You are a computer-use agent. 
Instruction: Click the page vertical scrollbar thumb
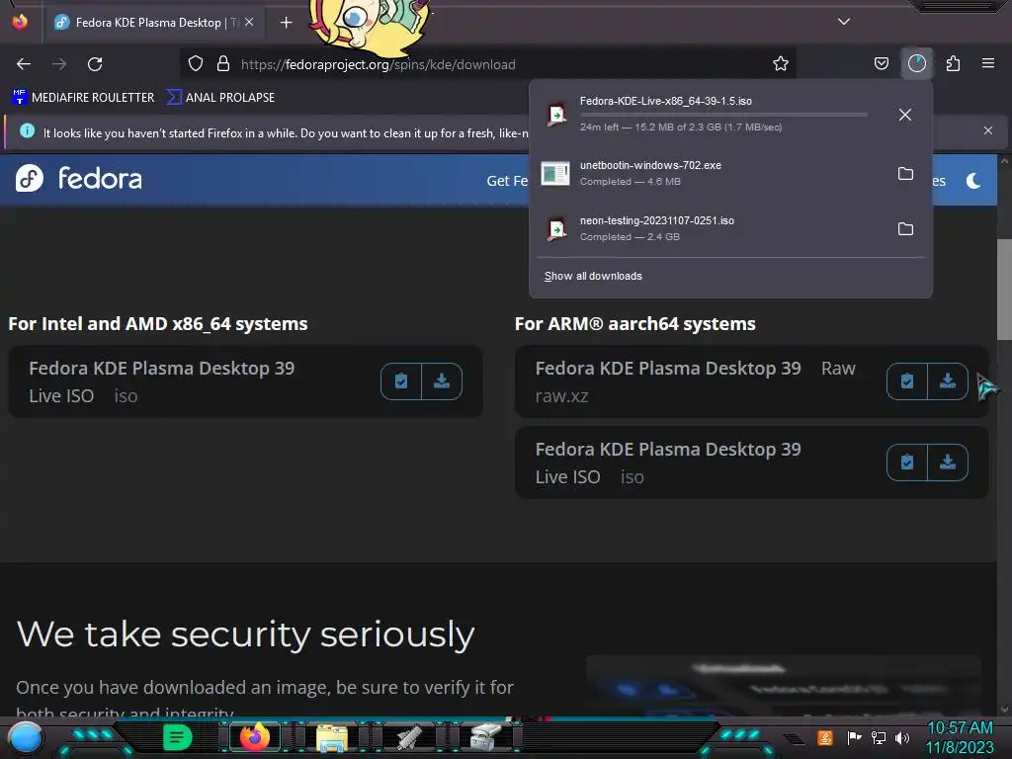click(x=1004, y=290)
